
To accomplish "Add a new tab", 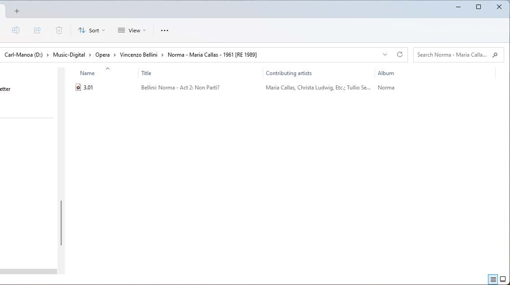I will (x=17, y=11).
